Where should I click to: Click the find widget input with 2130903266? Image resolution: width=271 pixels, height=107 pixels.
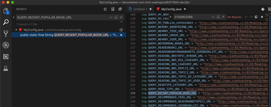point(192,17)
